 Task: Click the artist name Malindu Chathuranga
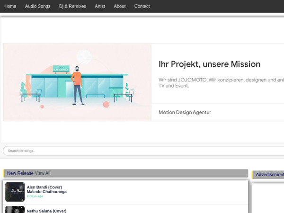pos(47,192)
